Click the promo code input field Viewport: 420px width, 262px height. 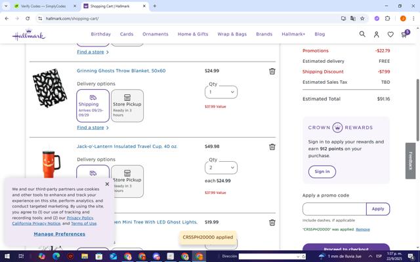pos(334,209)
